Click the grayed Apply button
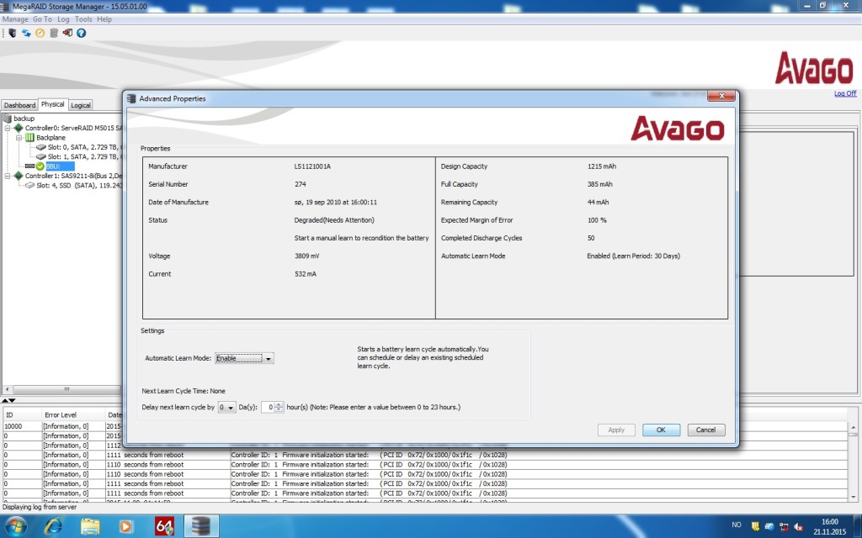Screen dimensions: 862x538 coord(616,430)
